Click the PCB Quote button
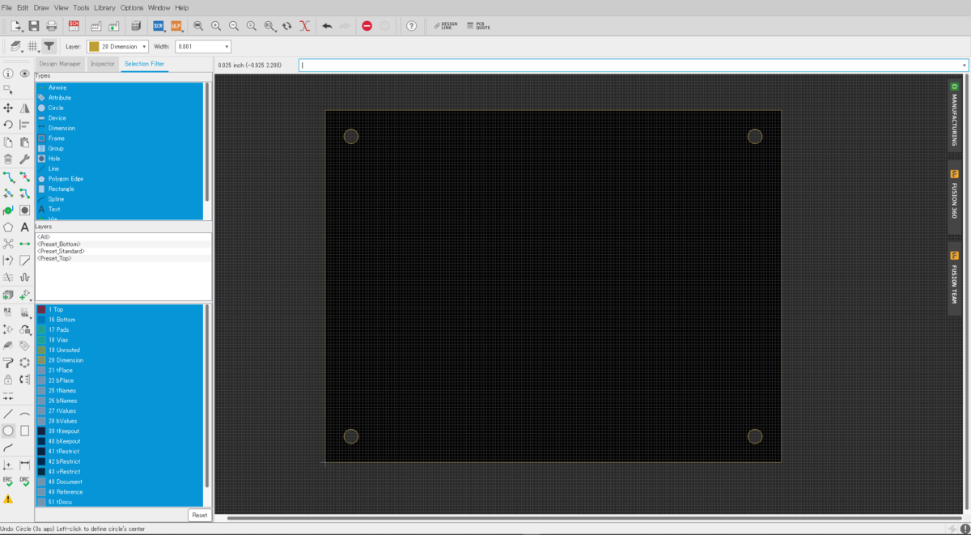This screenshot has width=971, height=535. (x=479, y=26)
